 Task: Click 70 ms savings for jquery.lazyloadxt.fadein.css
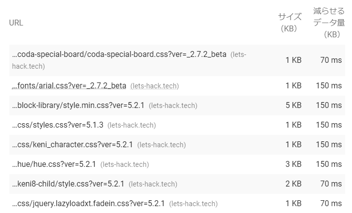pos(331,204)
